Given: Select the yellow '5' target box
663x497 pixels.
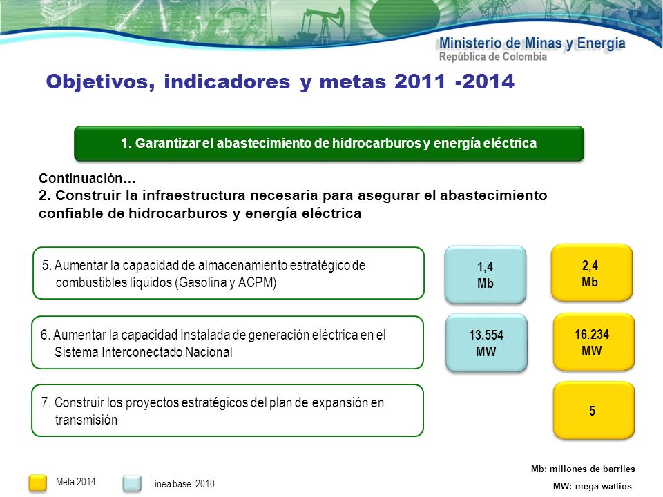Looking at the screenshot, I should click(x=594, y=410).
